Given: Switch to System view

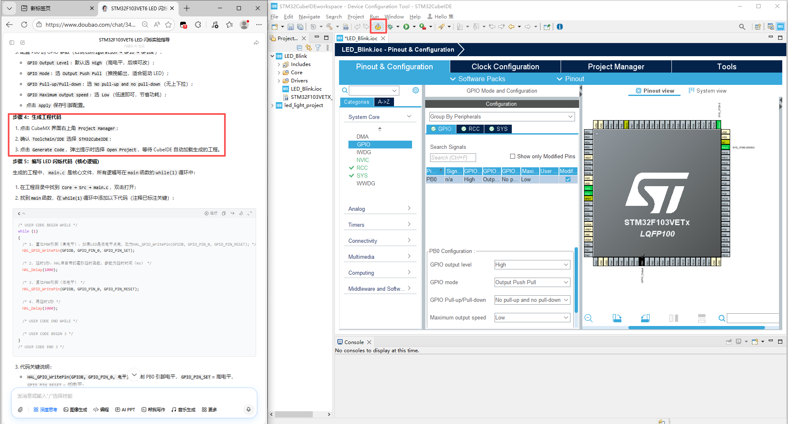Looking at the screenshot, I should click(x=708, y=91).
